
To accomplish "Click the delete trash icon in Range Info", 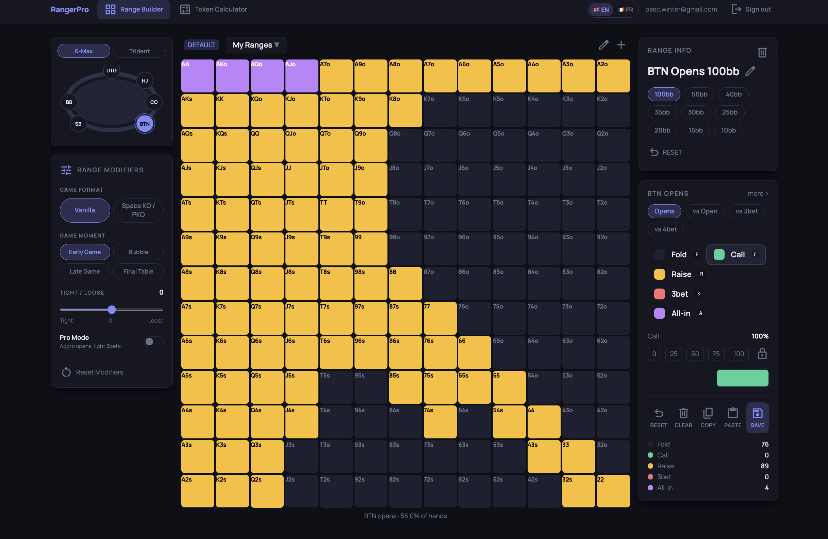I will pos(762,52).
